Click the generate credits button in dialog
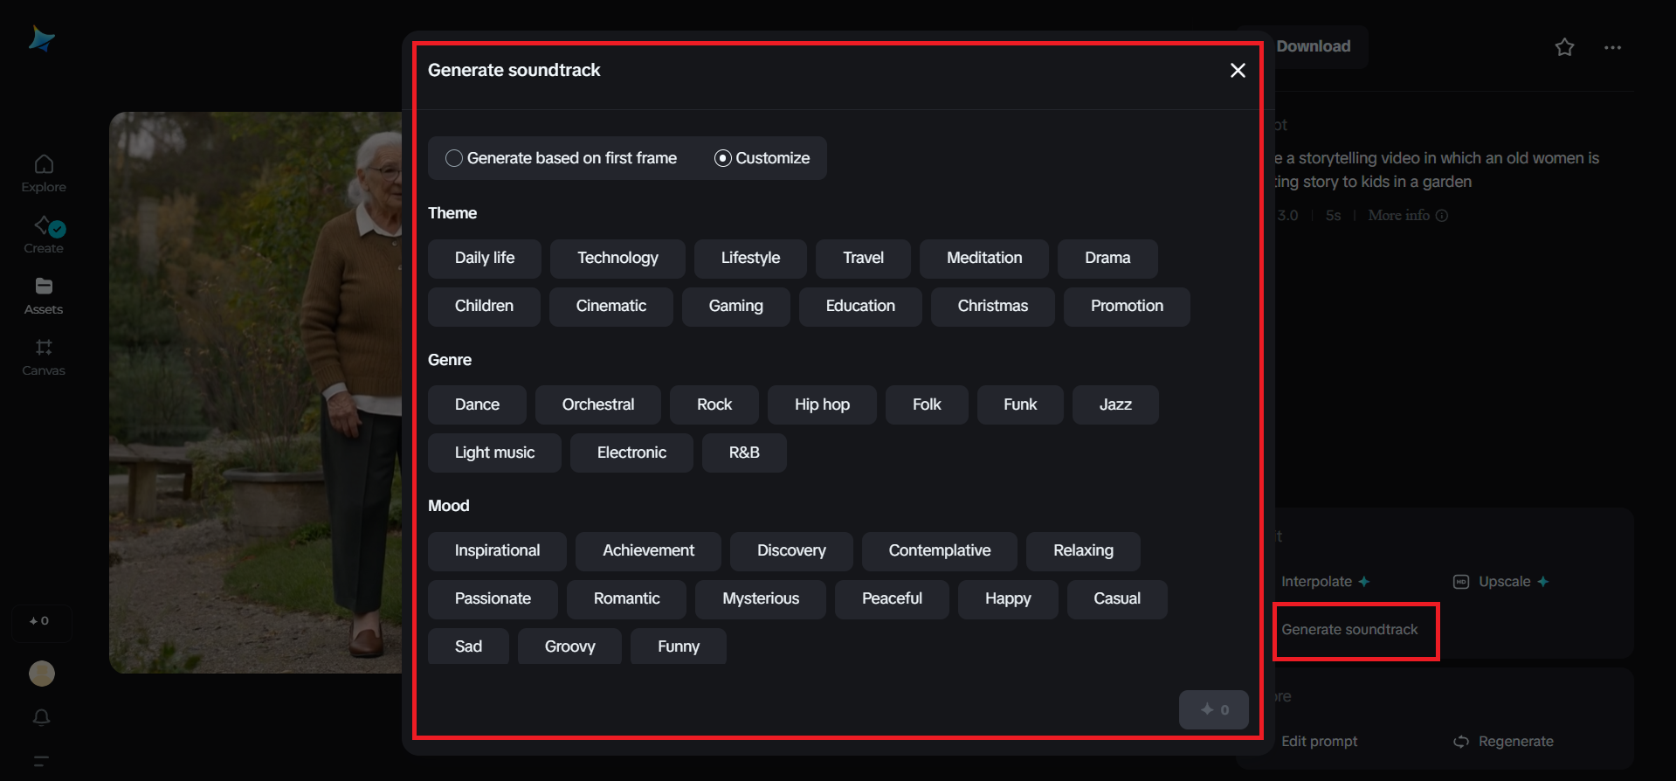 (1214, 709)
